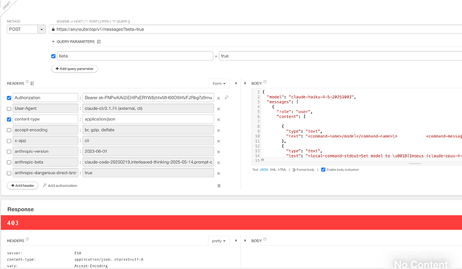Image resolution: width=462 pixels, height=269 pixels.
Task: Click the Format body link
Action: [x=303, y=170]
